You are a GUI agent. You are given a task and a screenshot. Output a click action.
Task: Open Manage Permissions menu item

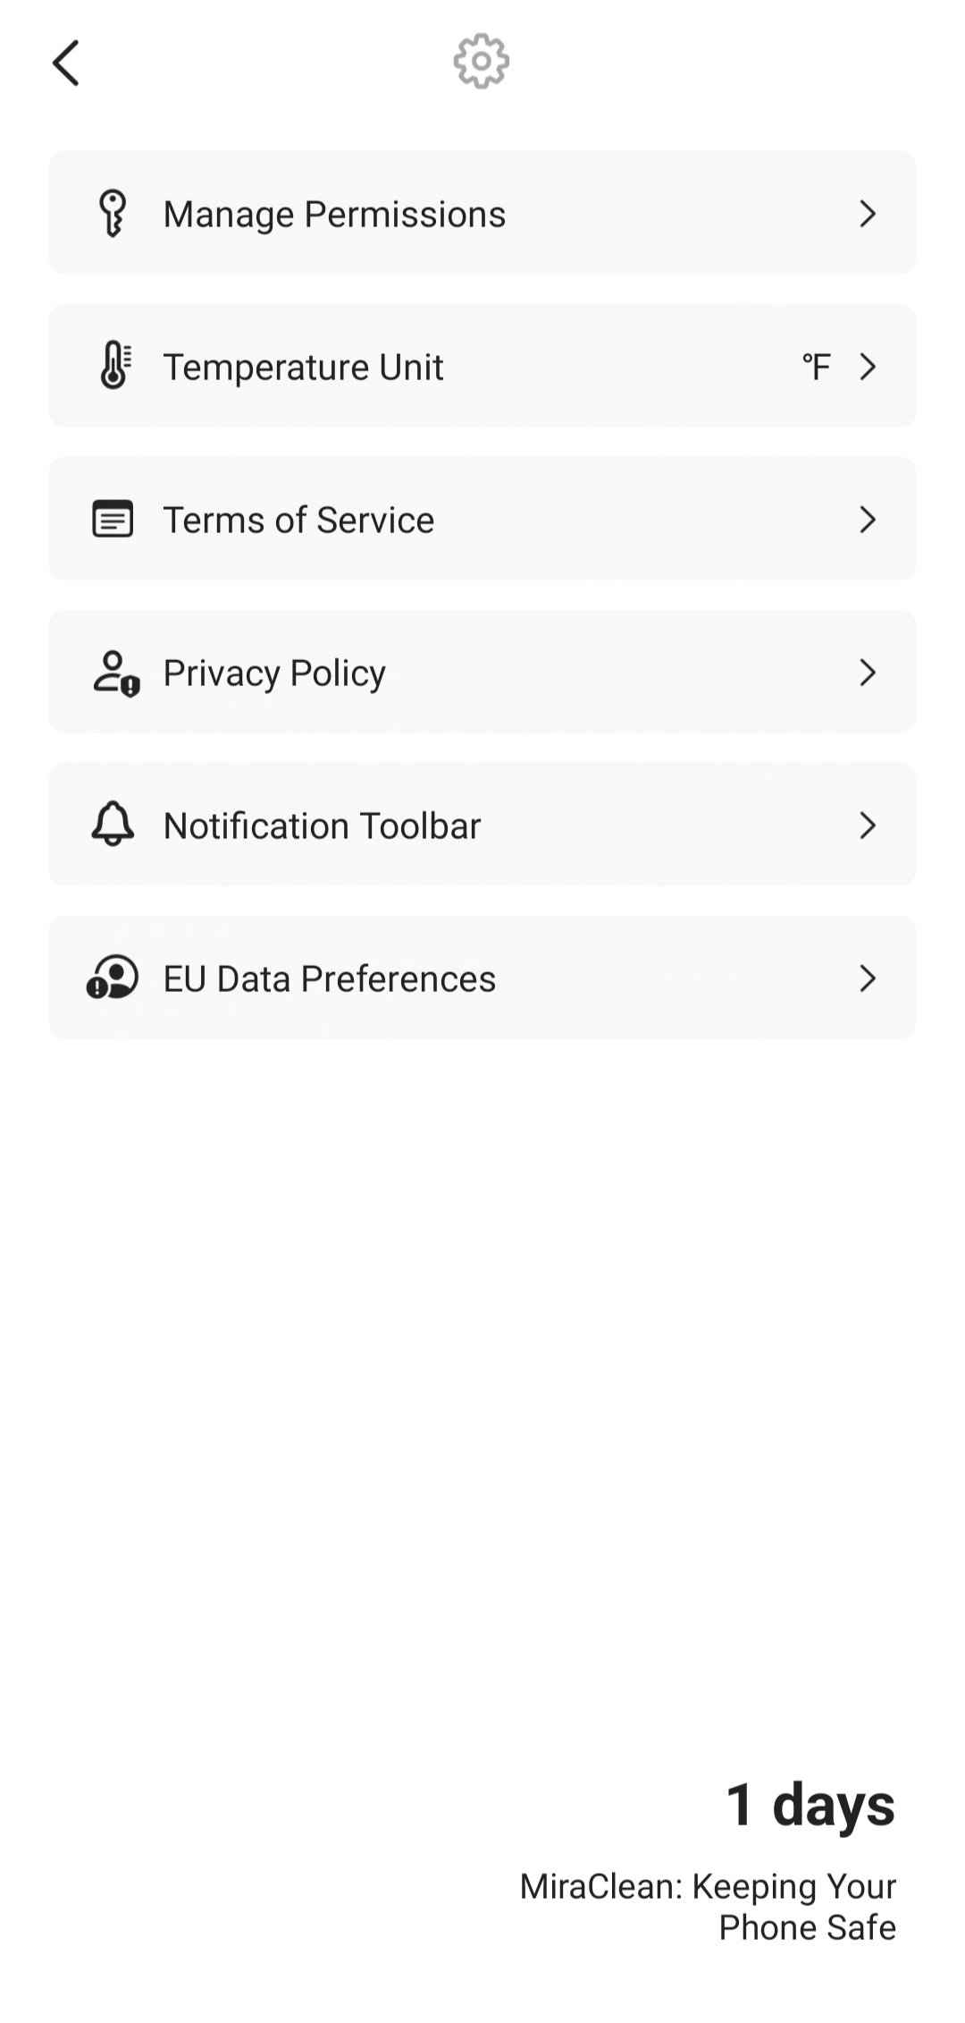(x=334, y=215)
